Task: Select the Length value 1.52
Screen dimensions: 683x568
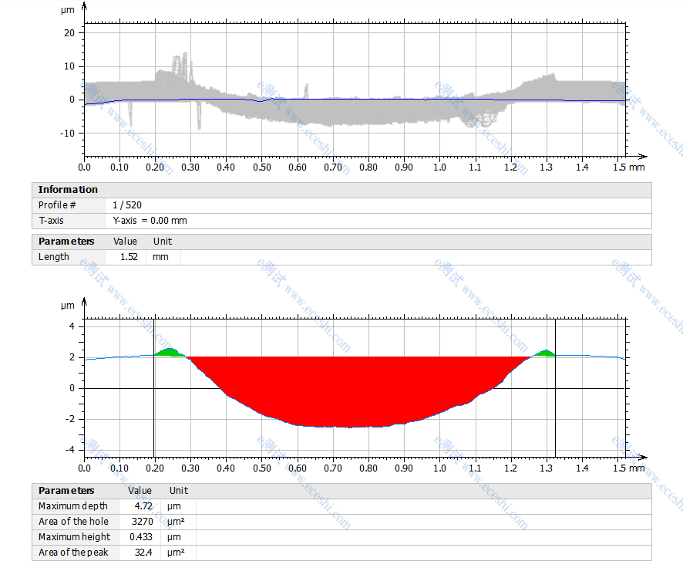Action: point(129,257)
